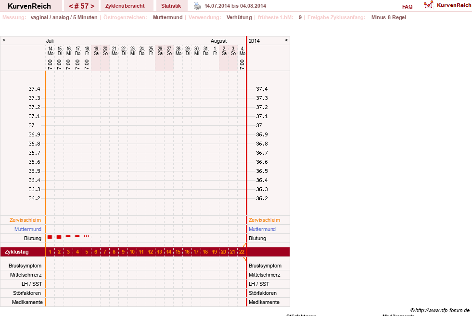Click the August month label

tap(218, 41)
